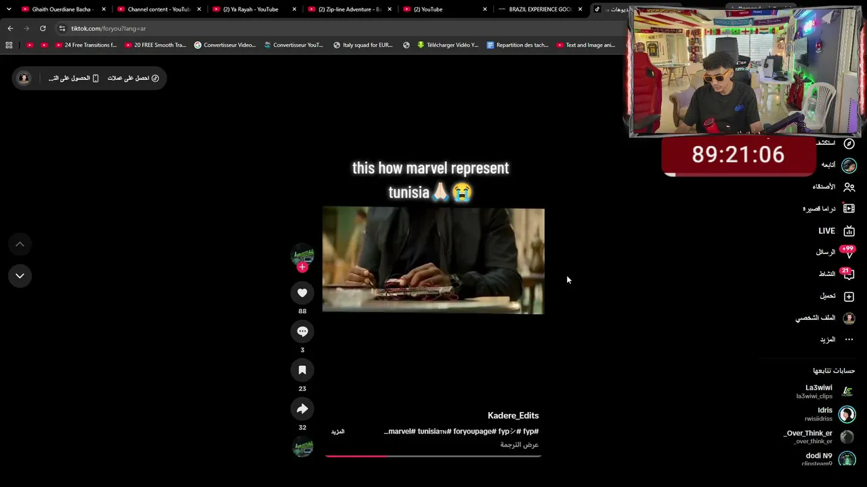Open Messages (الرسائل) inbox

click(836, 252)
